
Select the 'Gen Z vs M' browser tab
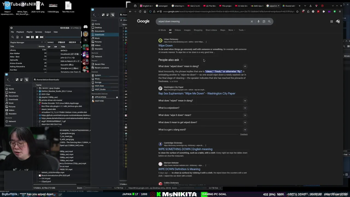pyautogui.click(x=195, y=6)
